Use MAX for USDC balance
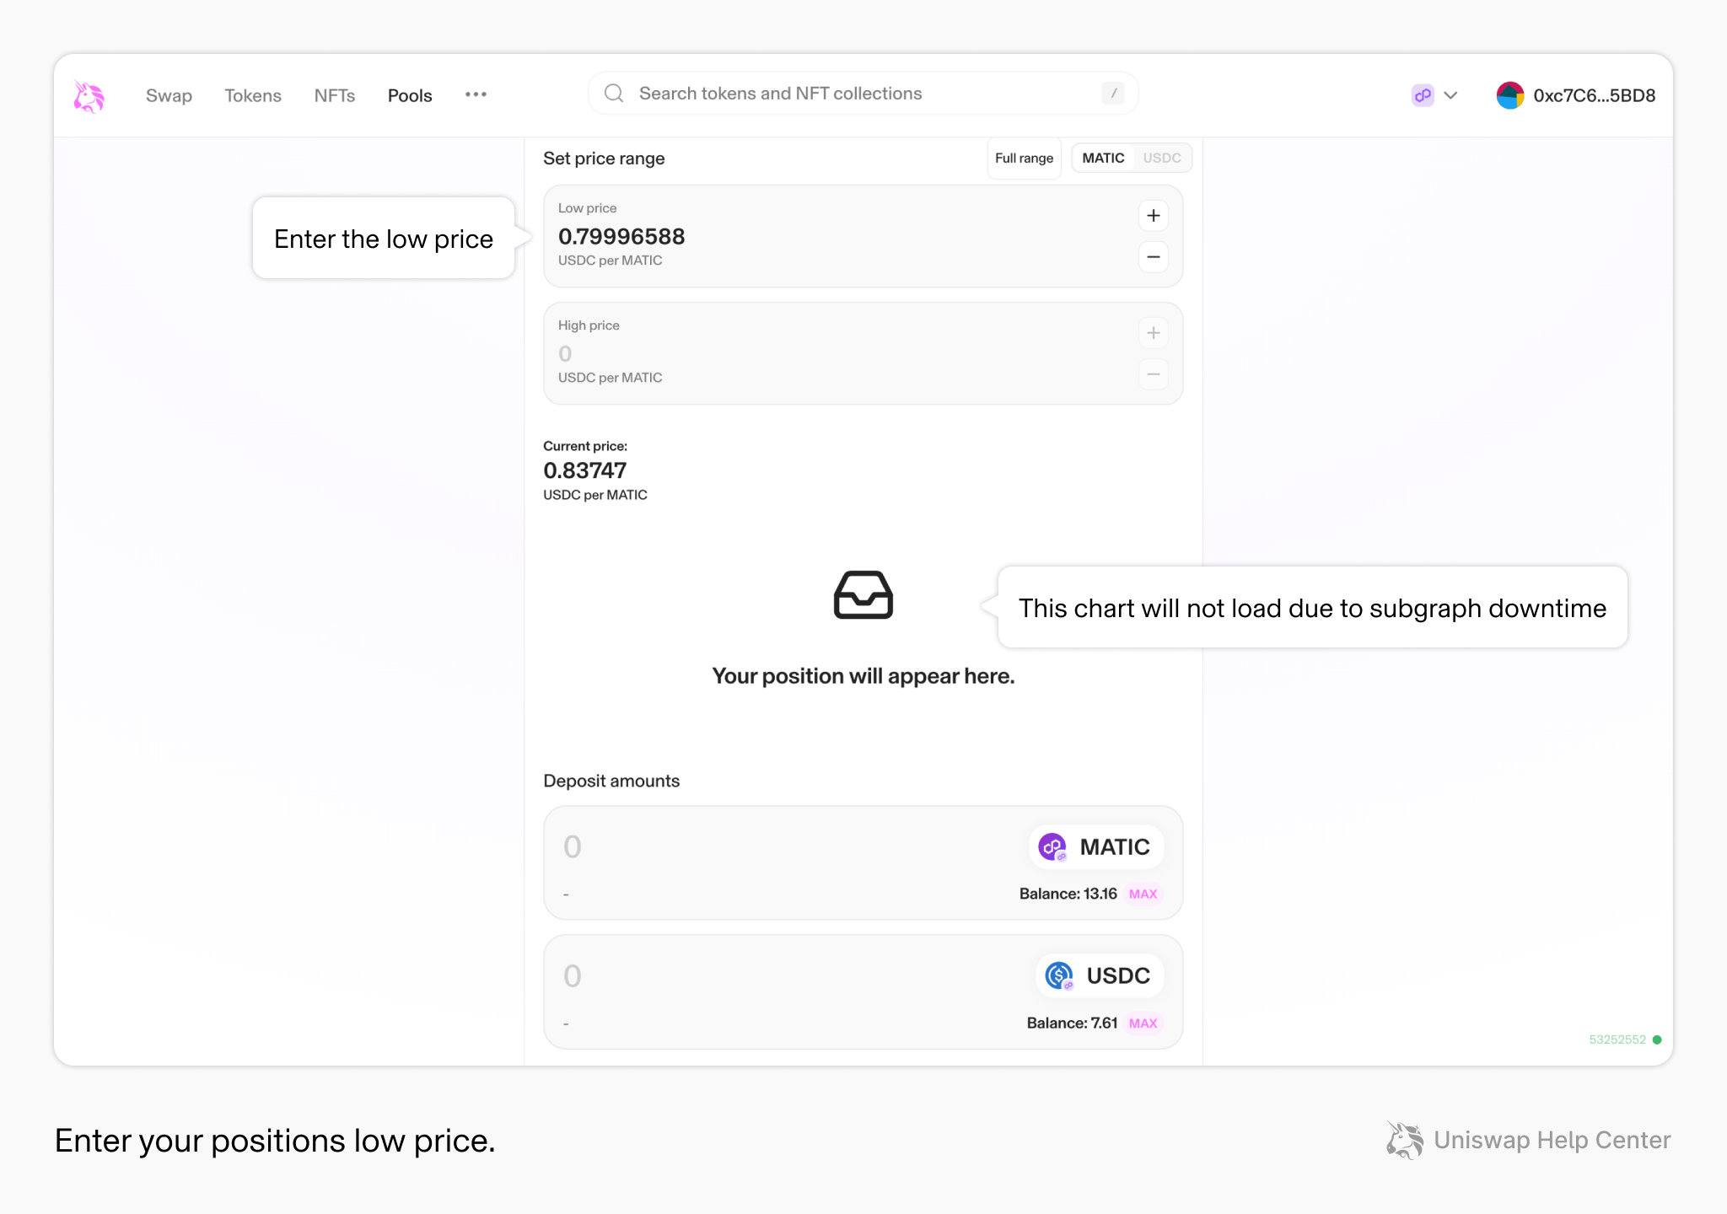The height and width of the screenshot is (1214, 1727). tap(1143, 1023)
